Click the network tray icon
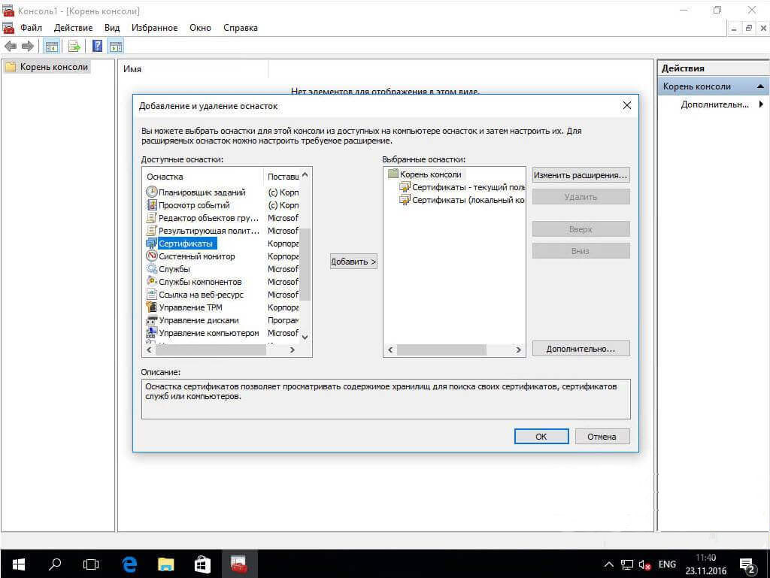Viewport: 770px width, 578px height. pos(626,564)
